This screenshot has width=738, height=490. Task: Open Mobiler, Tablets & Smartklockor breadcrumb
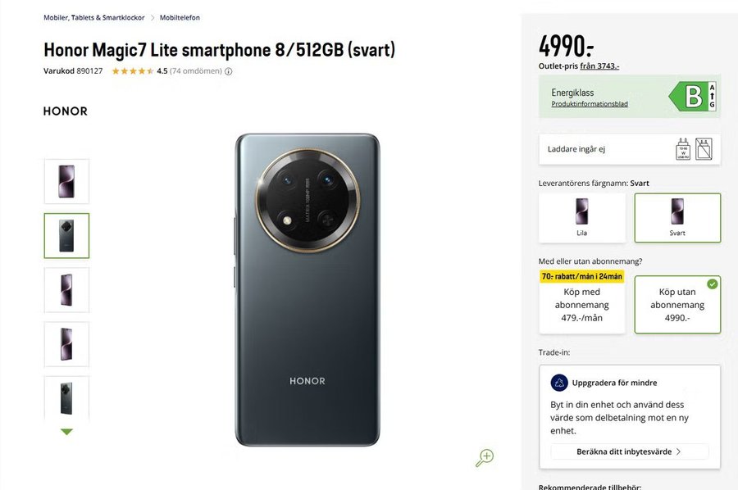(x=93, y=17)
